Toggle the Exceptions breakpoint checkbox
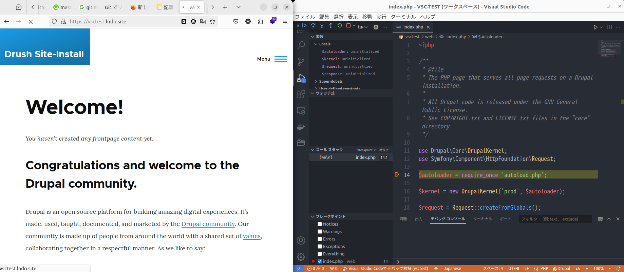 (x=320, y=247)
